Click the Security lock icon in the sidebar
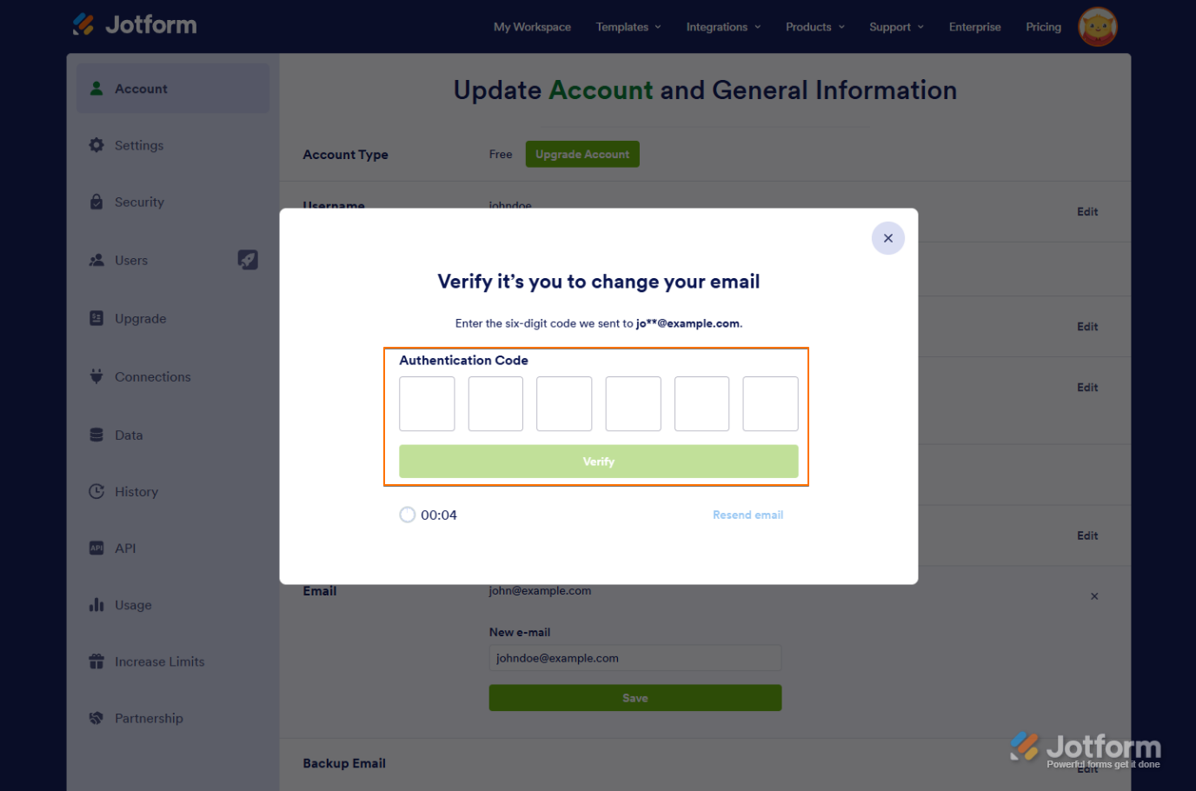This screenshot has height=791, width=1196. tap(96, 202)
